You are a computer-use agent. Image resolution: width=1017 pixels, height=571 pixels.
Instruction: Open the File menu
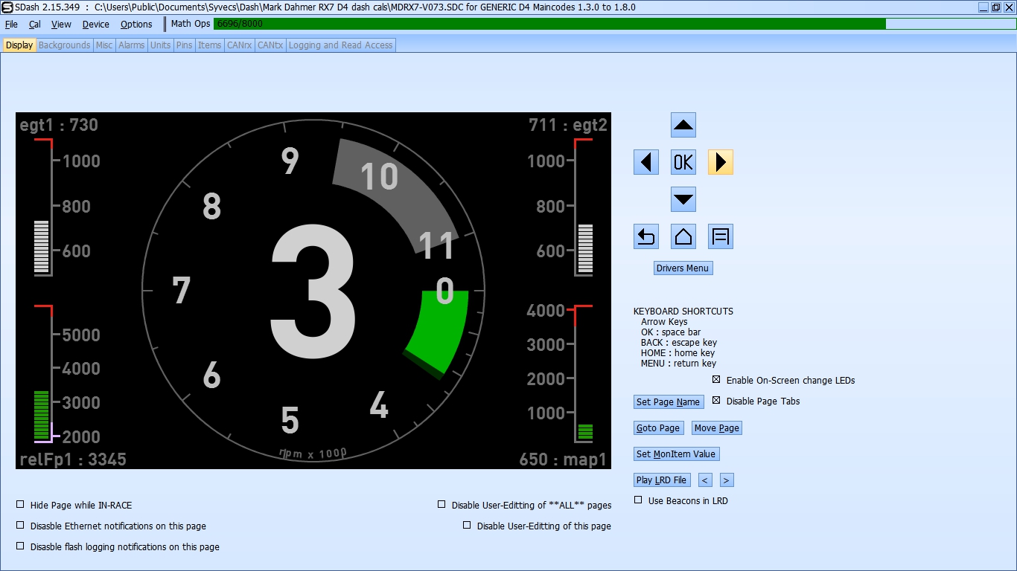click(11, 24)
